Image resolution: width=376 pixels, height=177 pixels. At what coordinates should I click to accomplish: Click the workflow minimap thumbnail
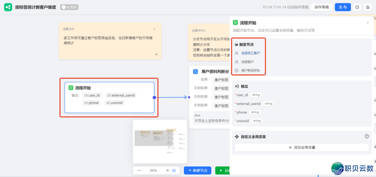click(x=160, y=141)
